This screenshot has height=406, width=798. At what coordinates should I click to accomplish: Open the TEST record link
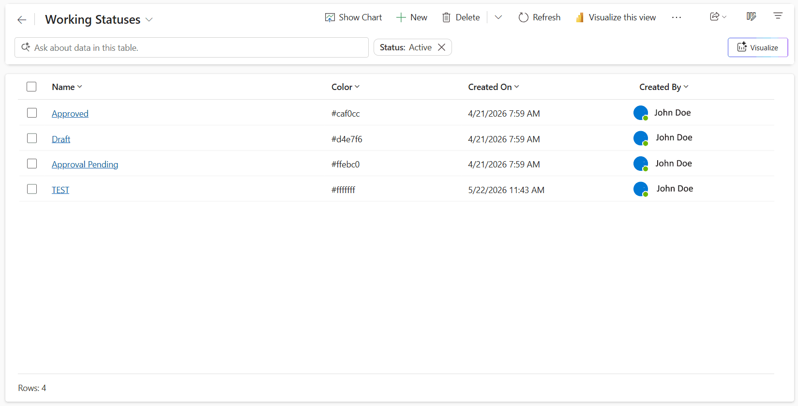[x=60, y=190]
